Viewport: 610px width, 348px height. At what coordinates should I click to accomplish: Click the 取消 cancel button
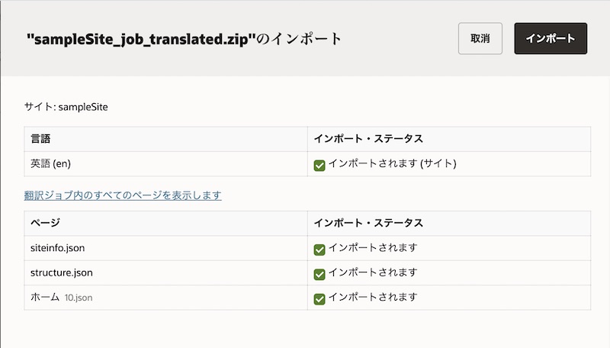point(480,38)
